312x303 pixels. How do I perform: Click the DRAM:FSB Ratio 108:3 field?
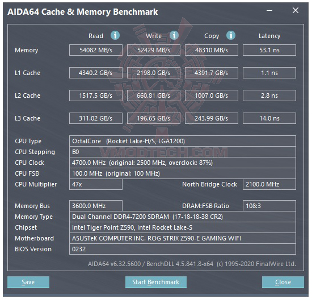[x=269, y=206]
